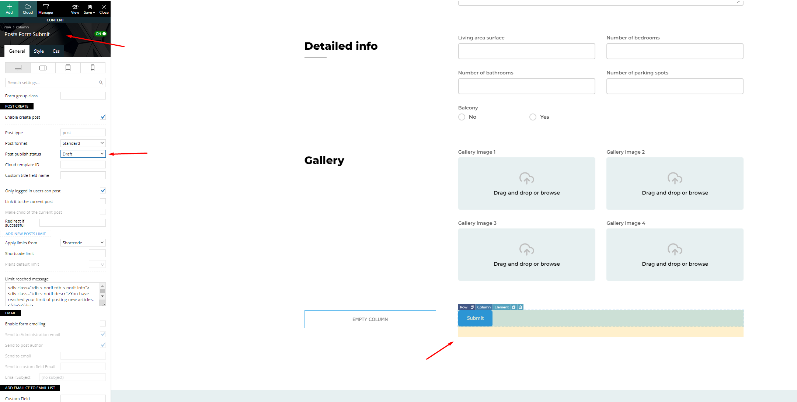
Task: Click Gallery image 2 upload area
Action: point(675,183)
